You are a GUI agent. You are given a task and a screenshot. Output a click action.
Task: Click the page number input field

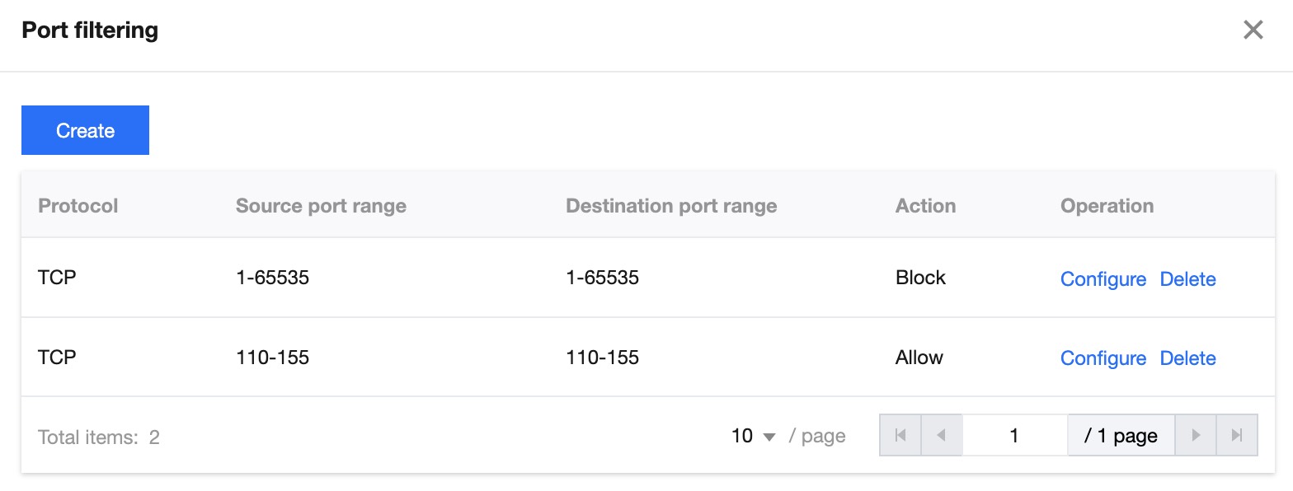[x=1014, y=435]
